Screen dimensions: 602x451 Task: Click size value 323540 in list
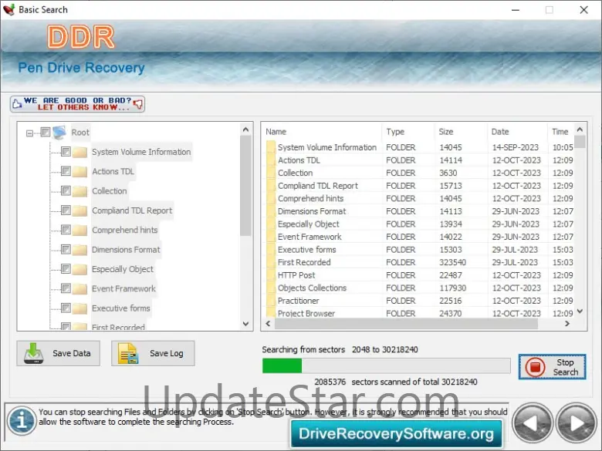point(452,262)
